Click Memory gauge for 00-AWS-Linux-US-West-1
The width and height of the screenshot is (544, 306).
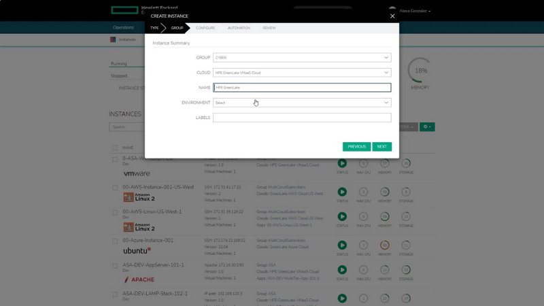point(384,216)
